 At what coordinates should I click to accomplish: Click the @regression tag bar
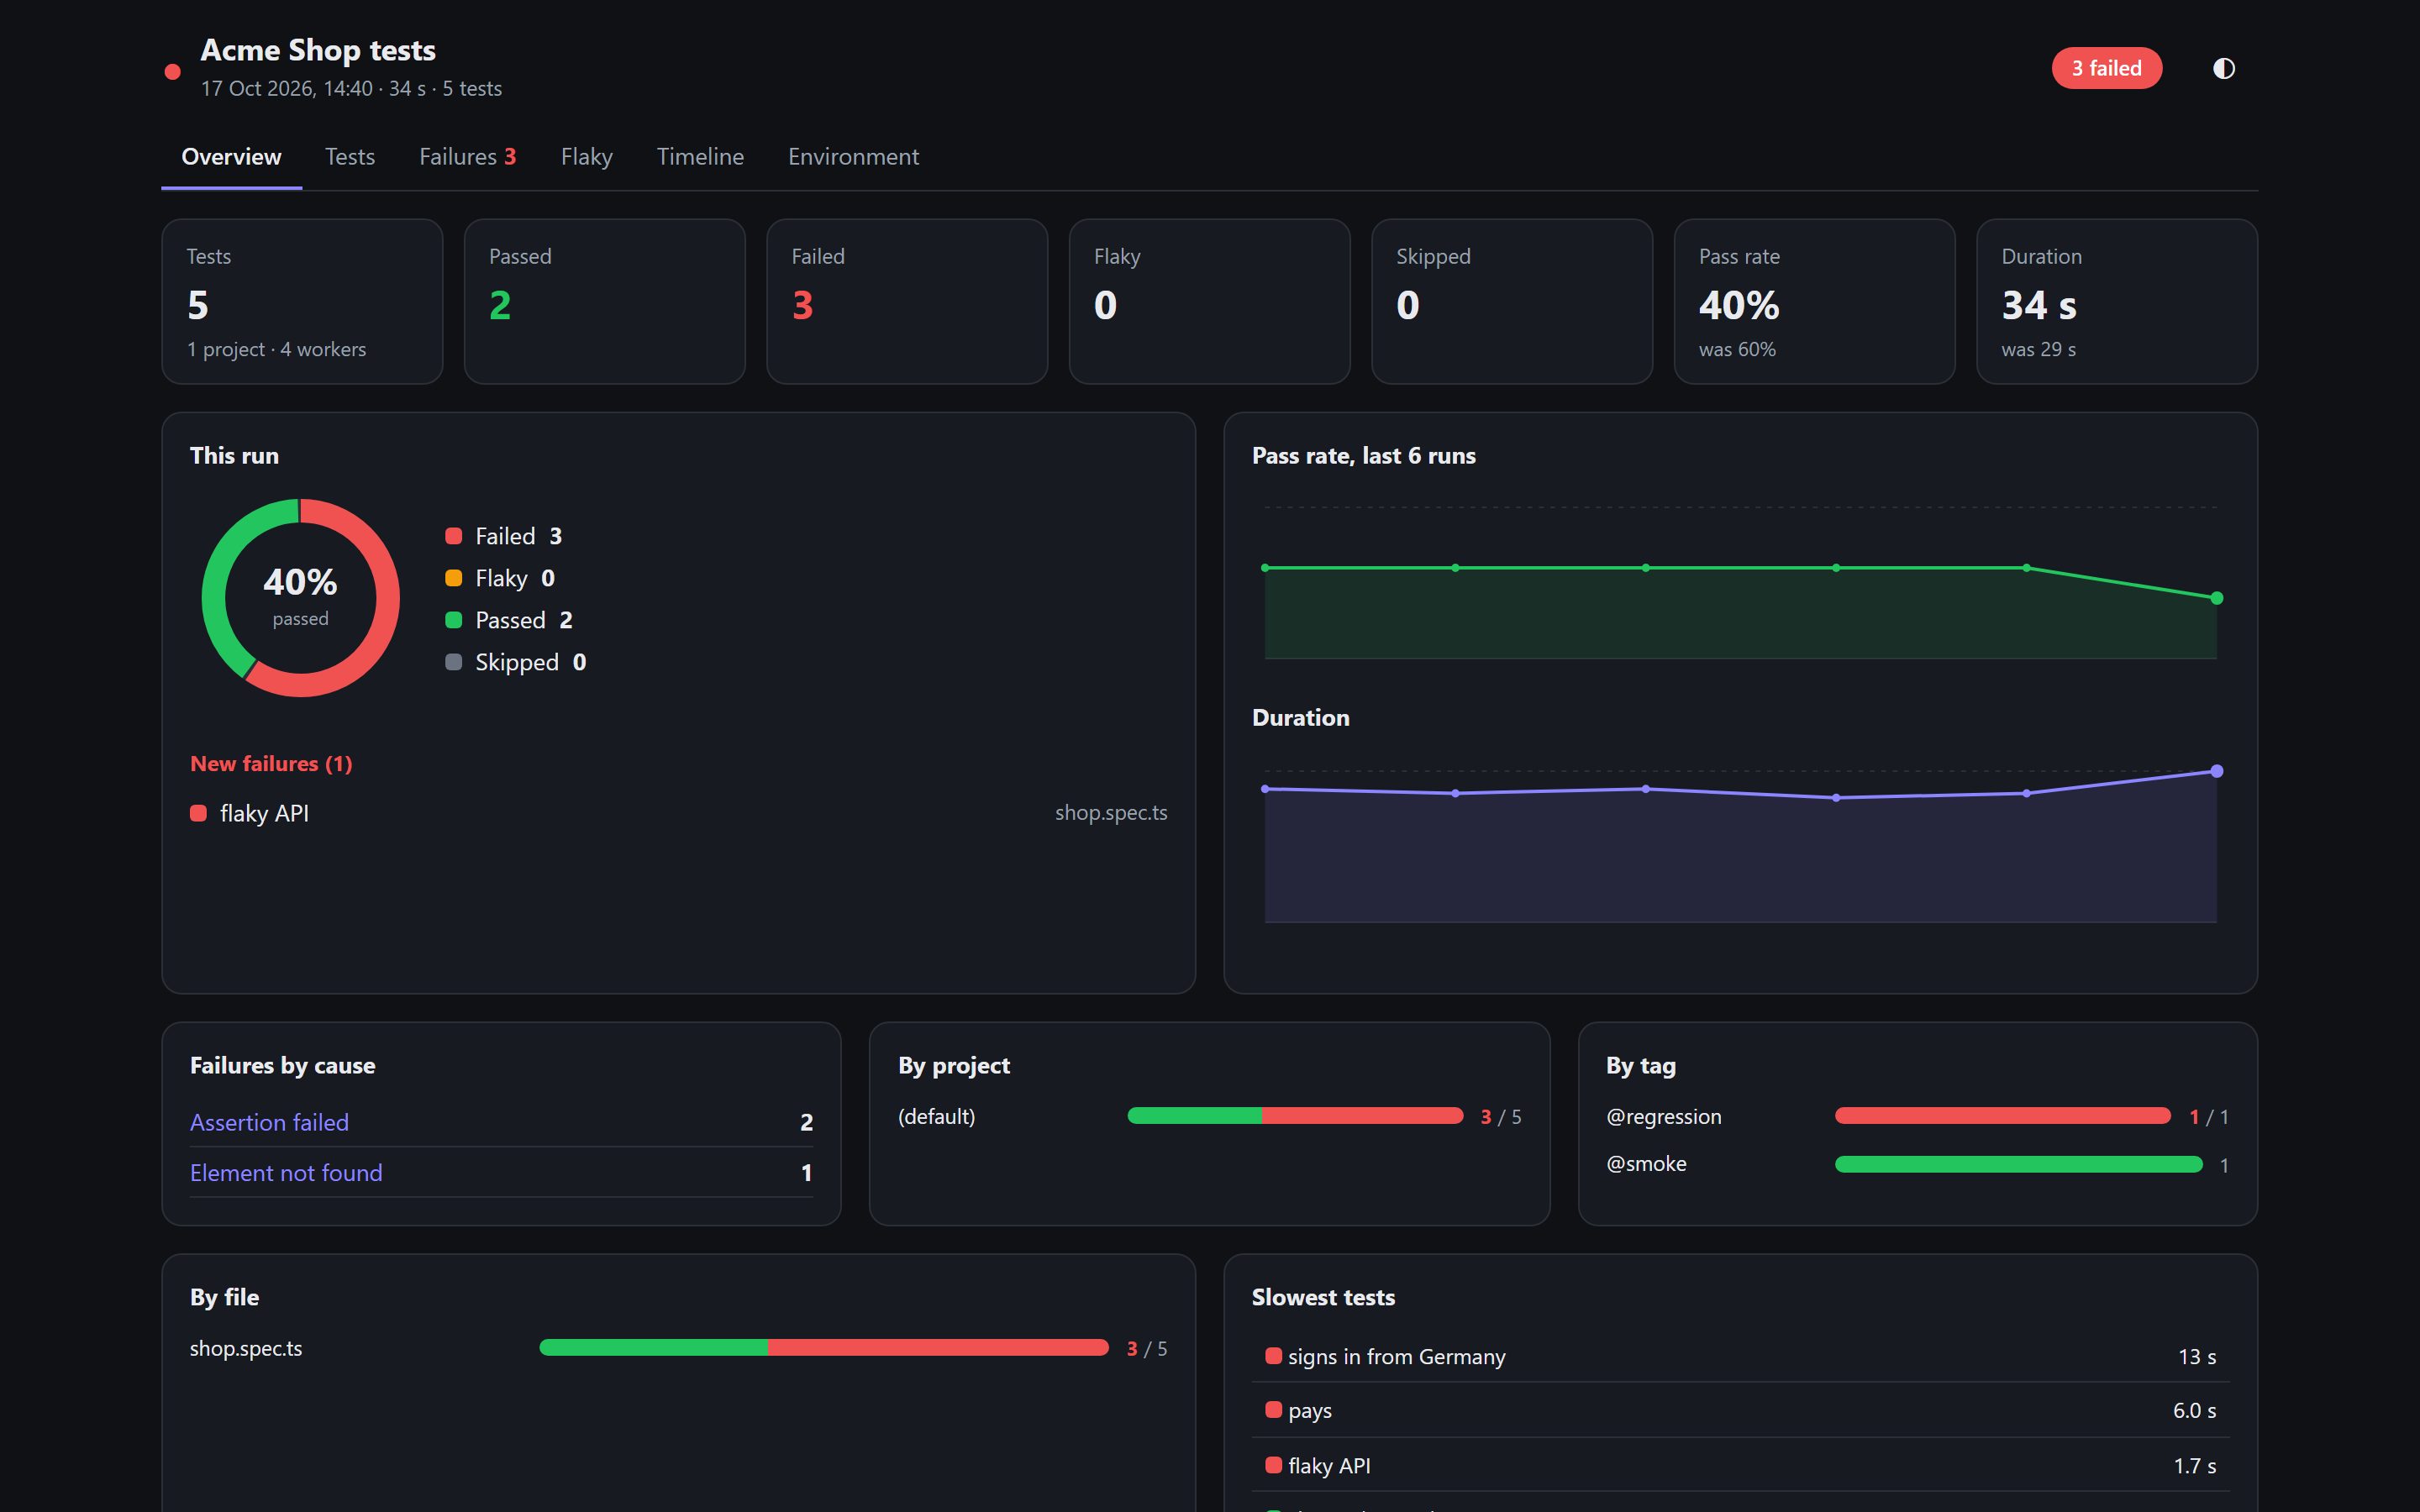2003,1116
